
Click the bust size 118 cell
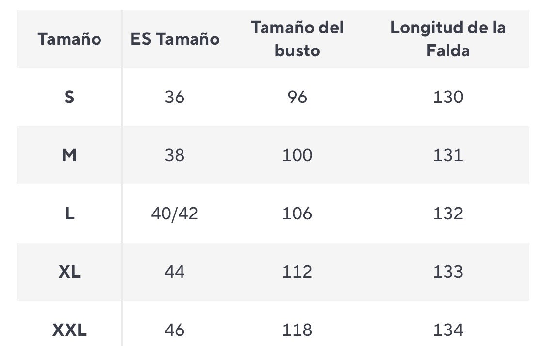pos(297,330)
